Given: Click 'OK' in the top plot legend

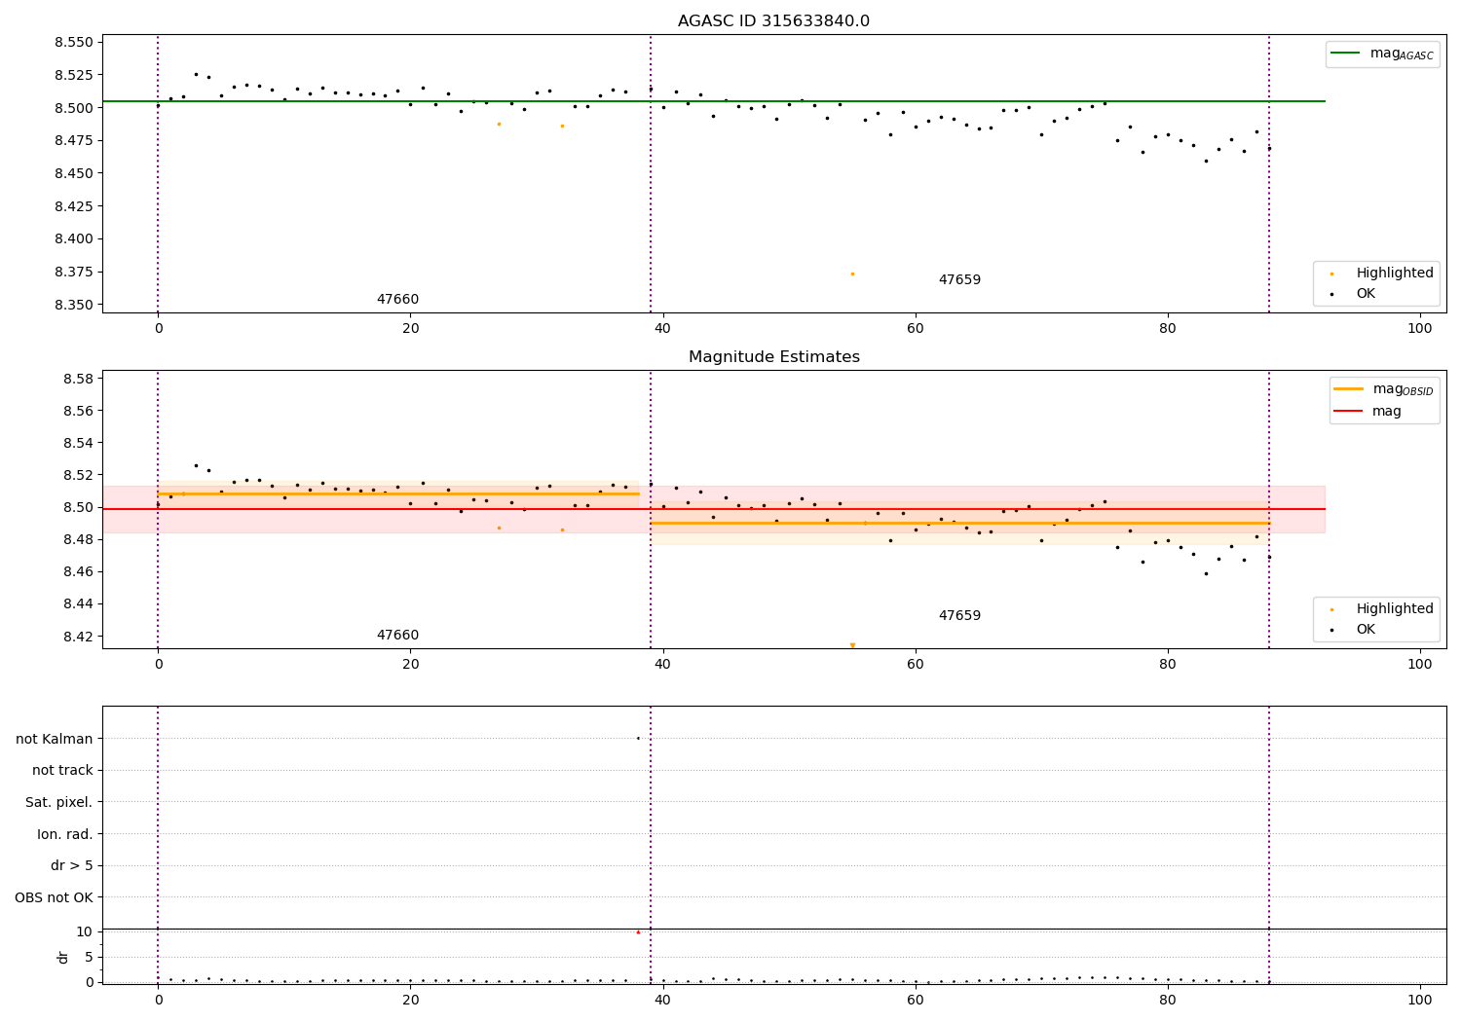Looking at the screenshot, I should 1366,293.
